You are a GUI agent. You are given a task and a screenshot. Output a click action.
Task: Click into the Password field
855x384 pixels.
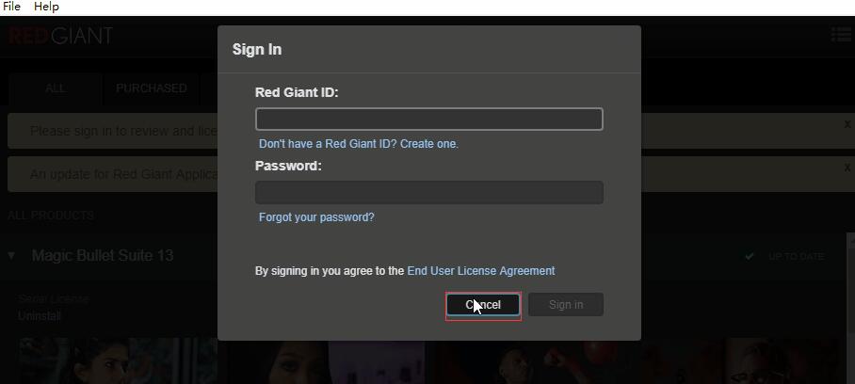tap(429, 192)
